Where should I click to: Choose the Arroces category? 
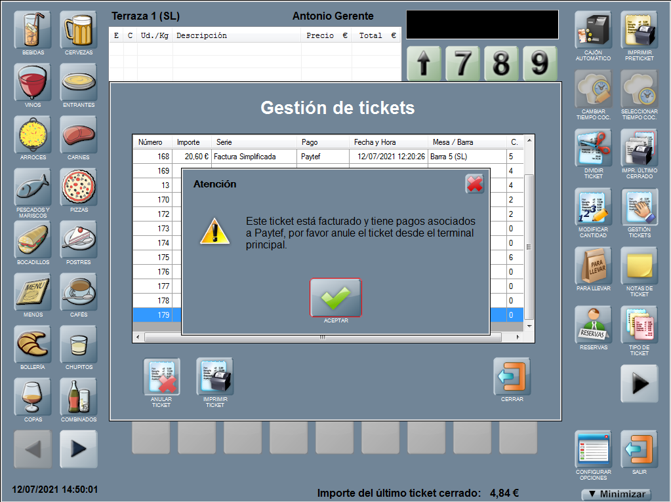tap(33, 135)
